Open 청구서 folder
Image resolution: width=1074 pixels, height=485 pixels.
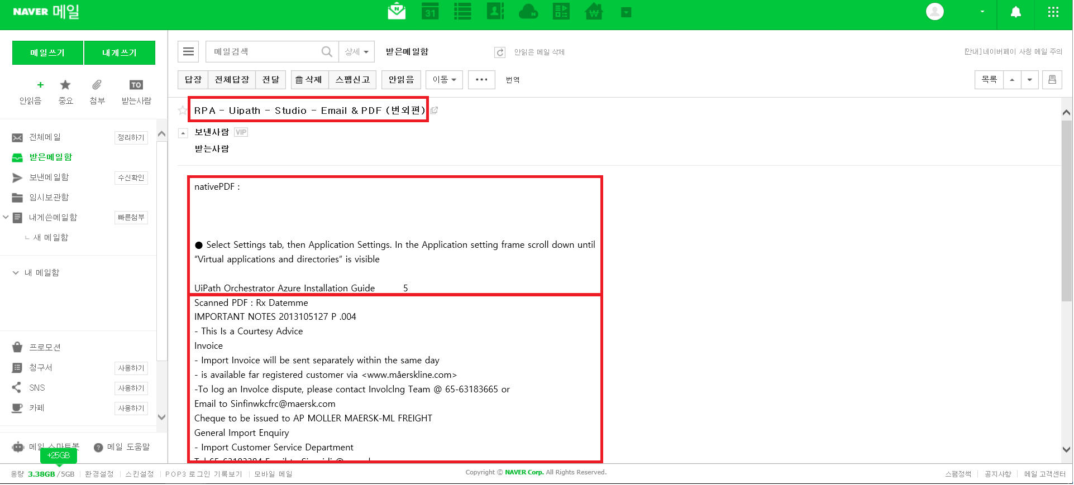click(x=40, y=368)
